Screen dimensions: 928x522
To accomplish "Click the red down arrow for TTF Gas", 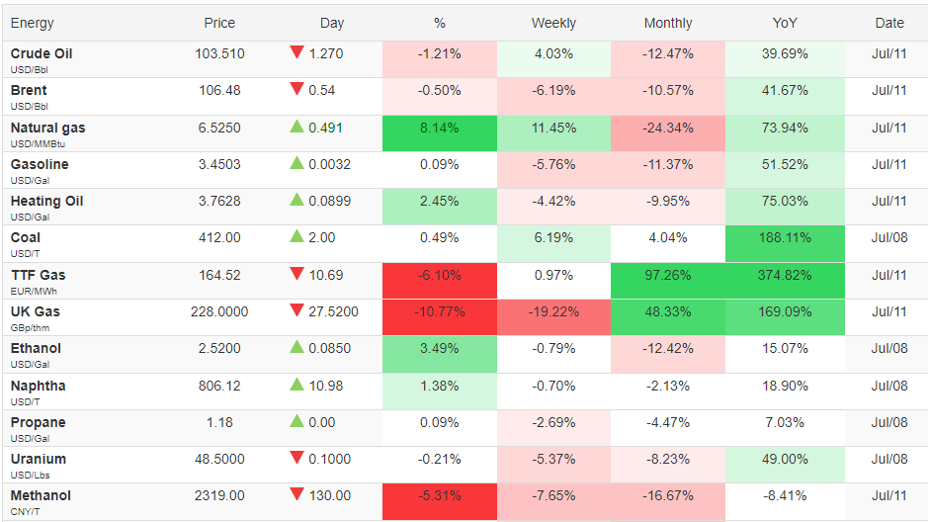I will (x=296, y=273).
